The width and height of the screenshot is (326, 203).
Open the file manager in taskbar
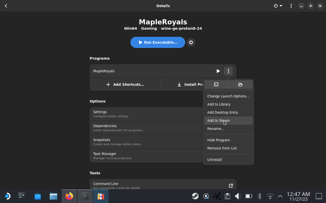tap(53, 196)
